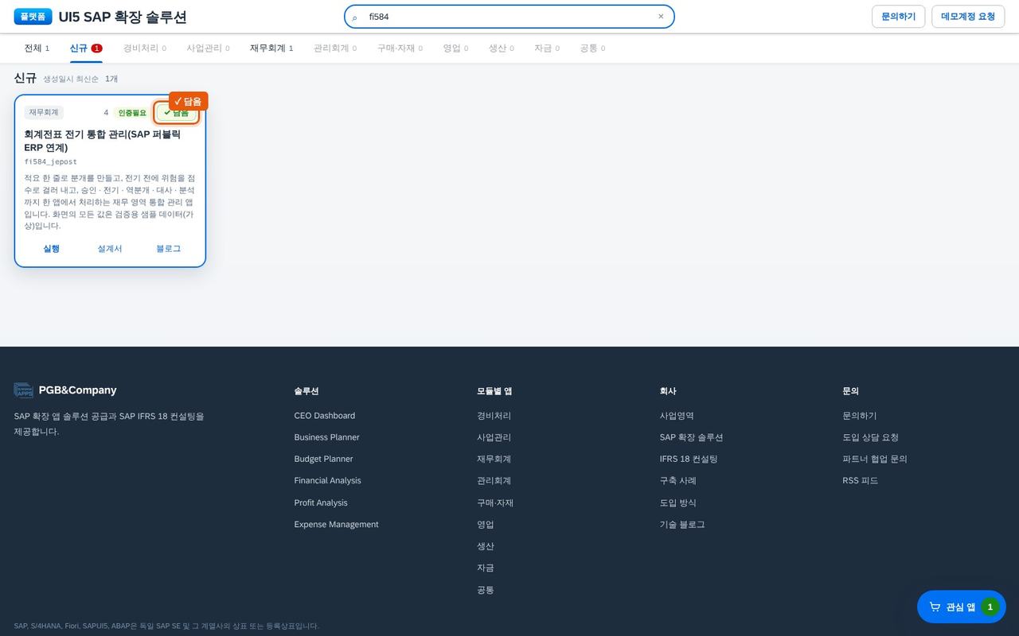Screen dimensions: 1019x636
Task: Click the RSS 피드 footer link
Action: click(861, 480)
